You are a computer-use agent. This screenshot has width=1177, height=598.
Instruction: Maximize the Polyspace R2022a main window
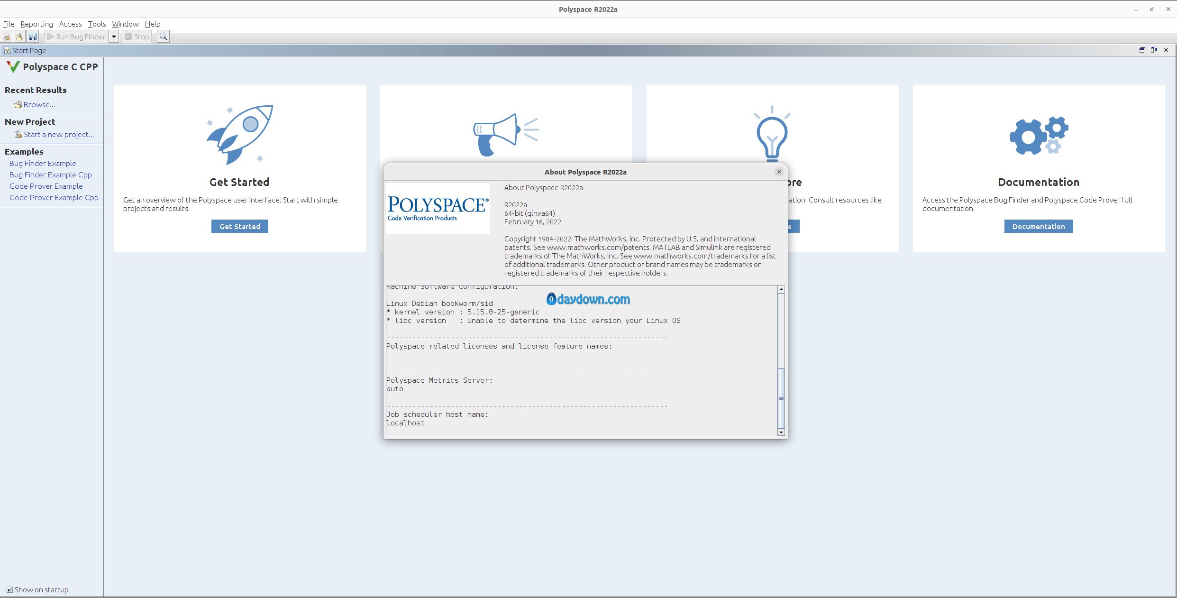1152,9
